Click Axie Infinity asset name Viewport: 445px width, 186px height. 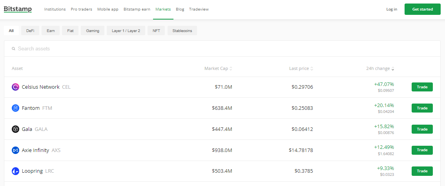pos(35,150)
